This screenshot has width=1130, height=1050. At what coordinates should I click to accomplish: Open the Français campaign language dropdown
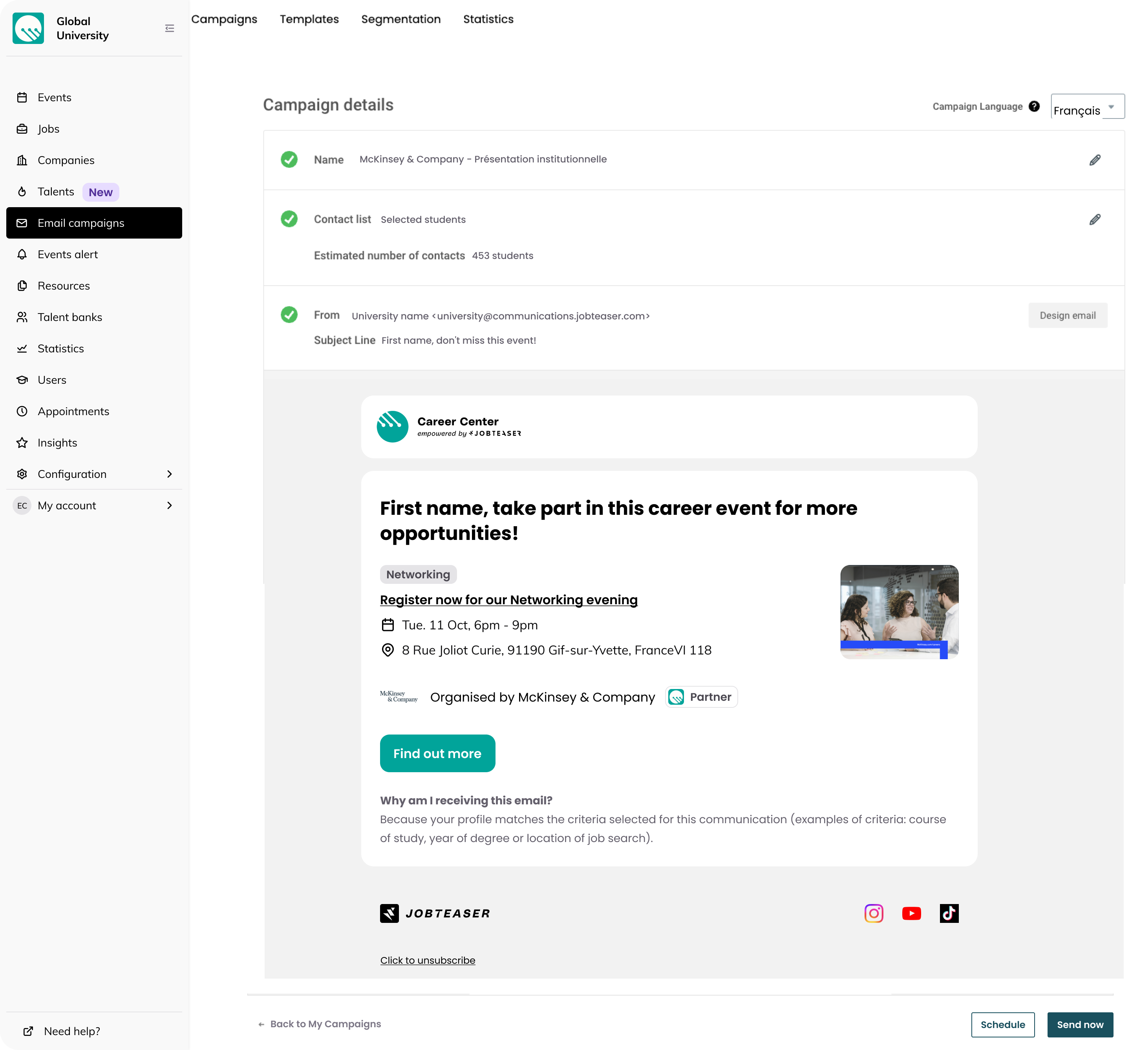coord(1087,108)
